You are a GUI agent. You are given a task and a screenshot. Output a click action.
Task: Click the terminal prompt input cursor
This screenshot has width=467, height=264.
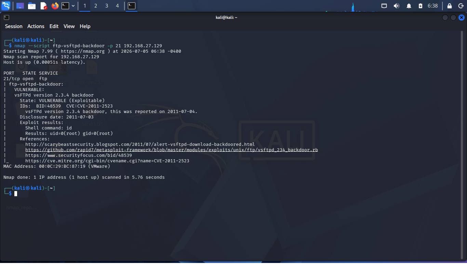[16, 194]
